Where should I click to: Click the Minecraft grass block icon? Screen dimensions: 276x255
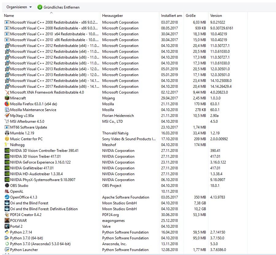(7, 98)
